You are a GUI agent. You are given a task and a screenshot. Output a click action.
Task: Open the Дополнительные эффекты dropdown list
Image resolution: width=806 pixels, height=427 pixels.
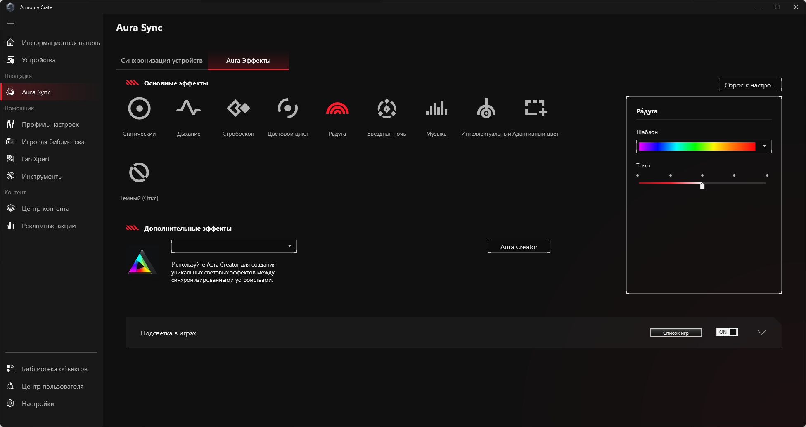[x=234, y=246]
